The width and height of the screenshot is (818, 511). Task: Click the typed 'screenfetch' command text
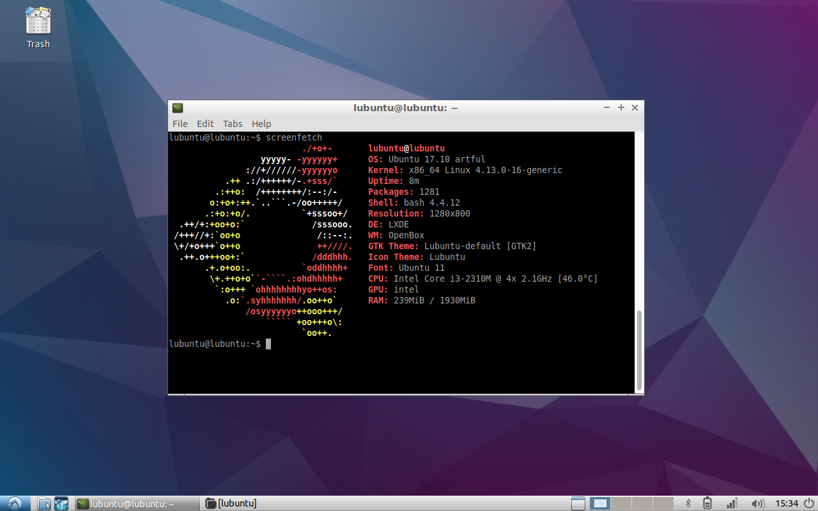coord(294,137)
